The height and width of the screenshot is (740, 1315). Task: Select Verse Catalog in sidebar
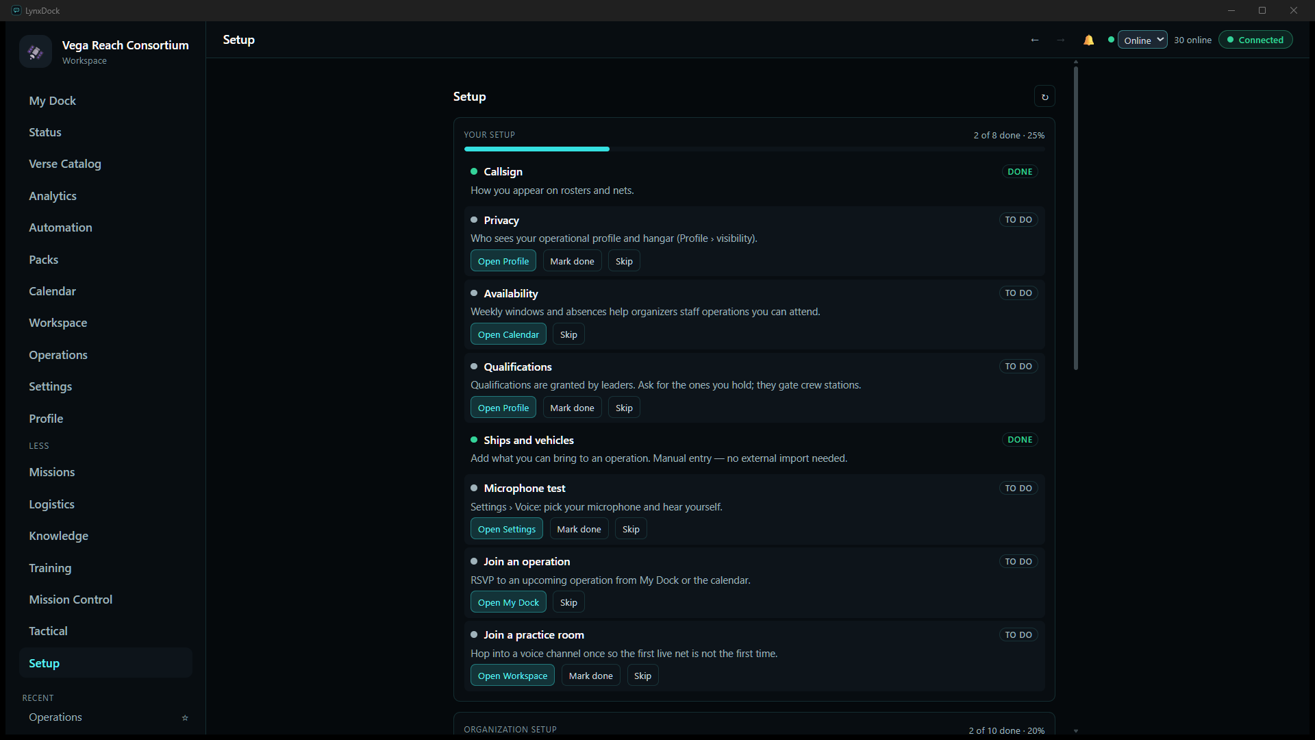click(x=105, y=164)
